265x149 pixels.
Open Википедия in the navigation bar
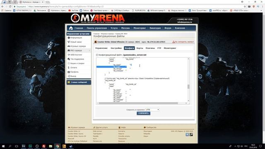coord(155,28)
